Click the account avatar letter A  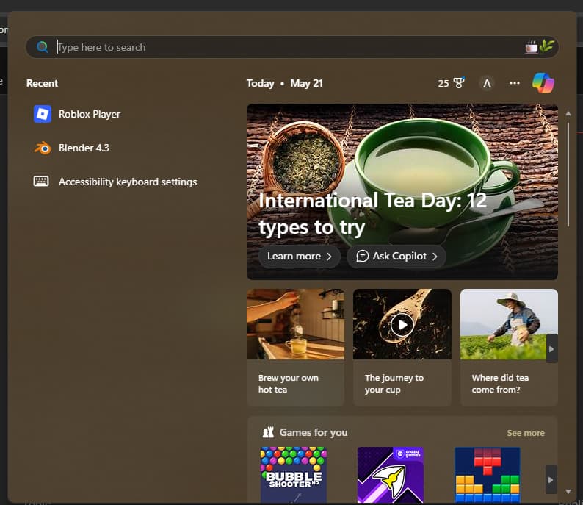tap(486, 83)
